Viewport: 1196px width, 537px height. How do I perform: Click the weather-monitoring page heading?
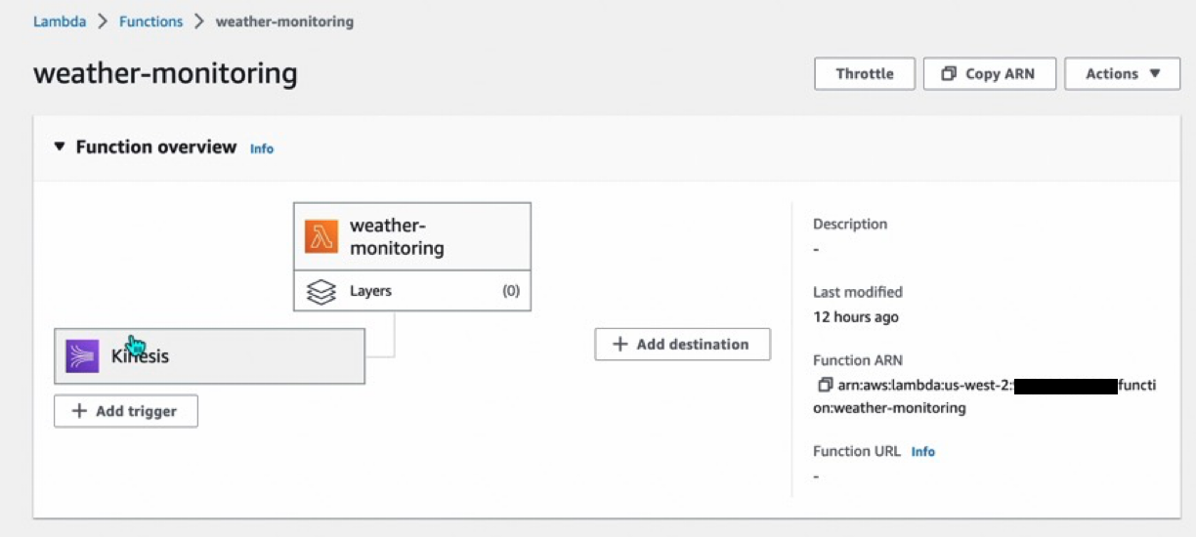165,74
